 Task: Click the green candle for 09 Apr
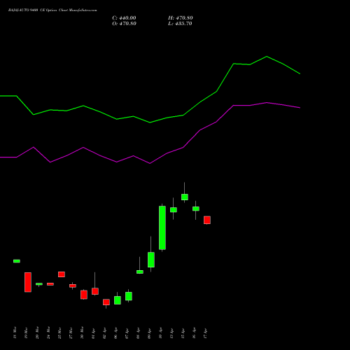pyautogui.click(x=151, y=260)
